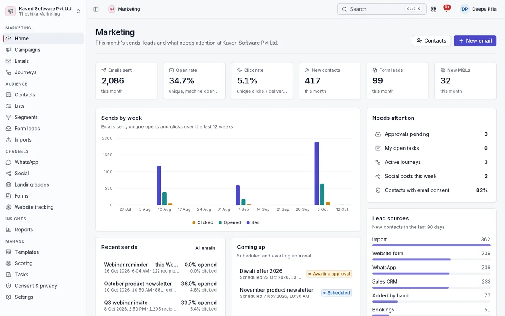The image size is (505, 316).
Task: Click the Scheduled status badge
Action: (336, 293)
